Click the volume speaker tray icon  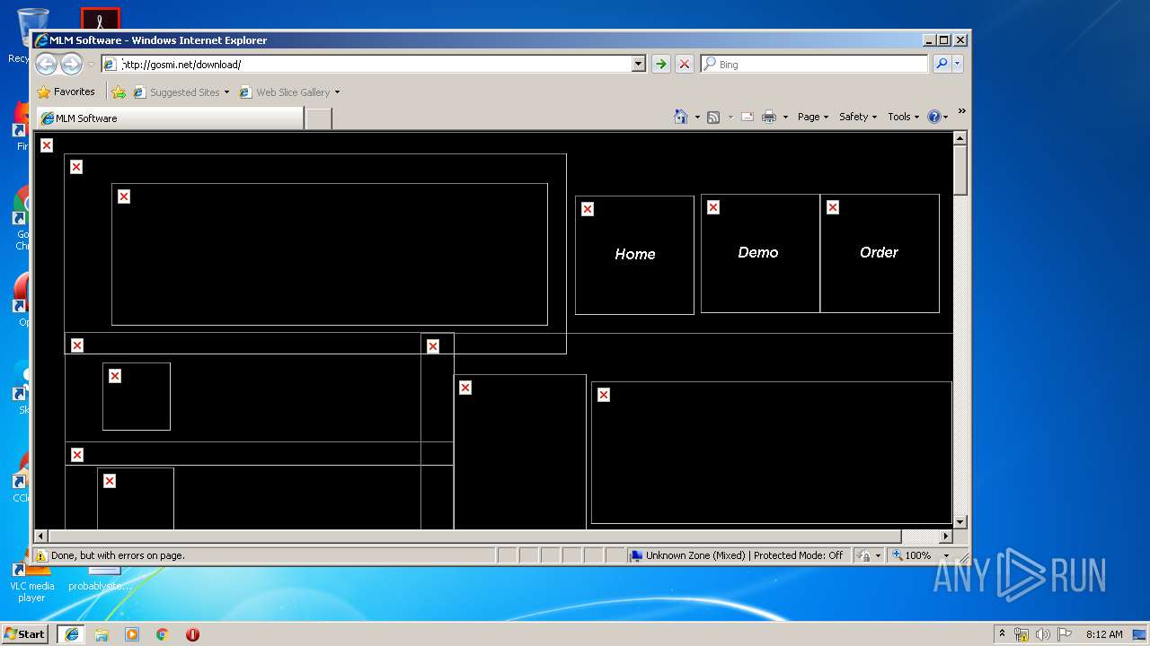1043,634
